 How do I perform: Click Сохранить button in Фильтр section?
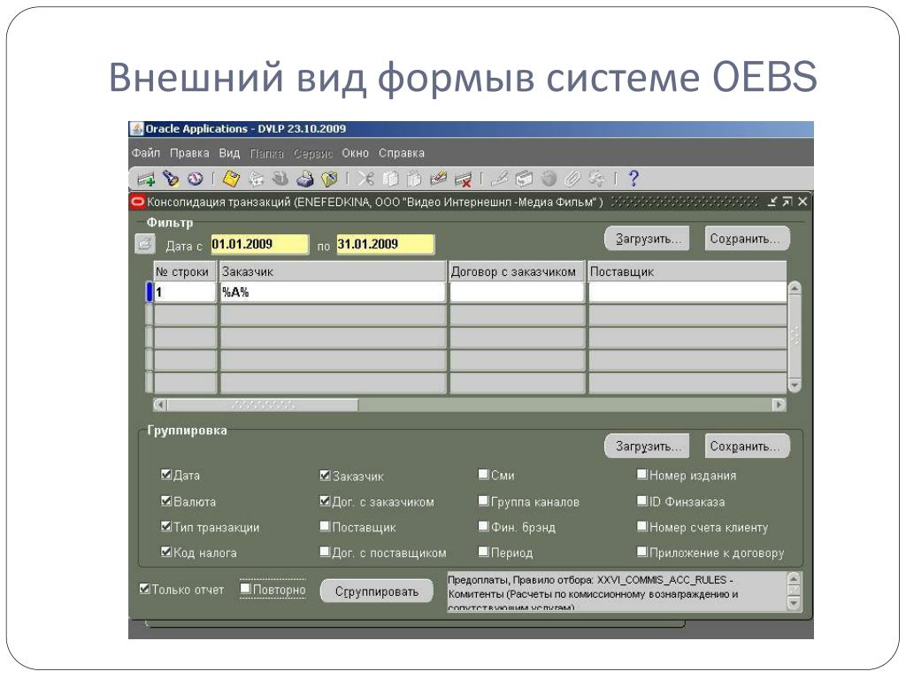(747, 239)
